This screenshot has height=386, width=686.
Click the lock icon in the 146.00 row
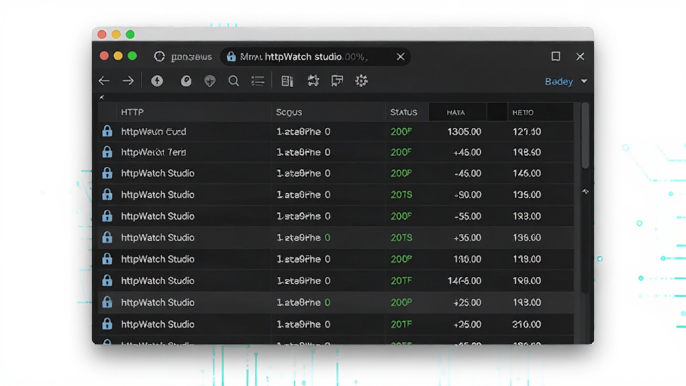(x=107, y=173)
